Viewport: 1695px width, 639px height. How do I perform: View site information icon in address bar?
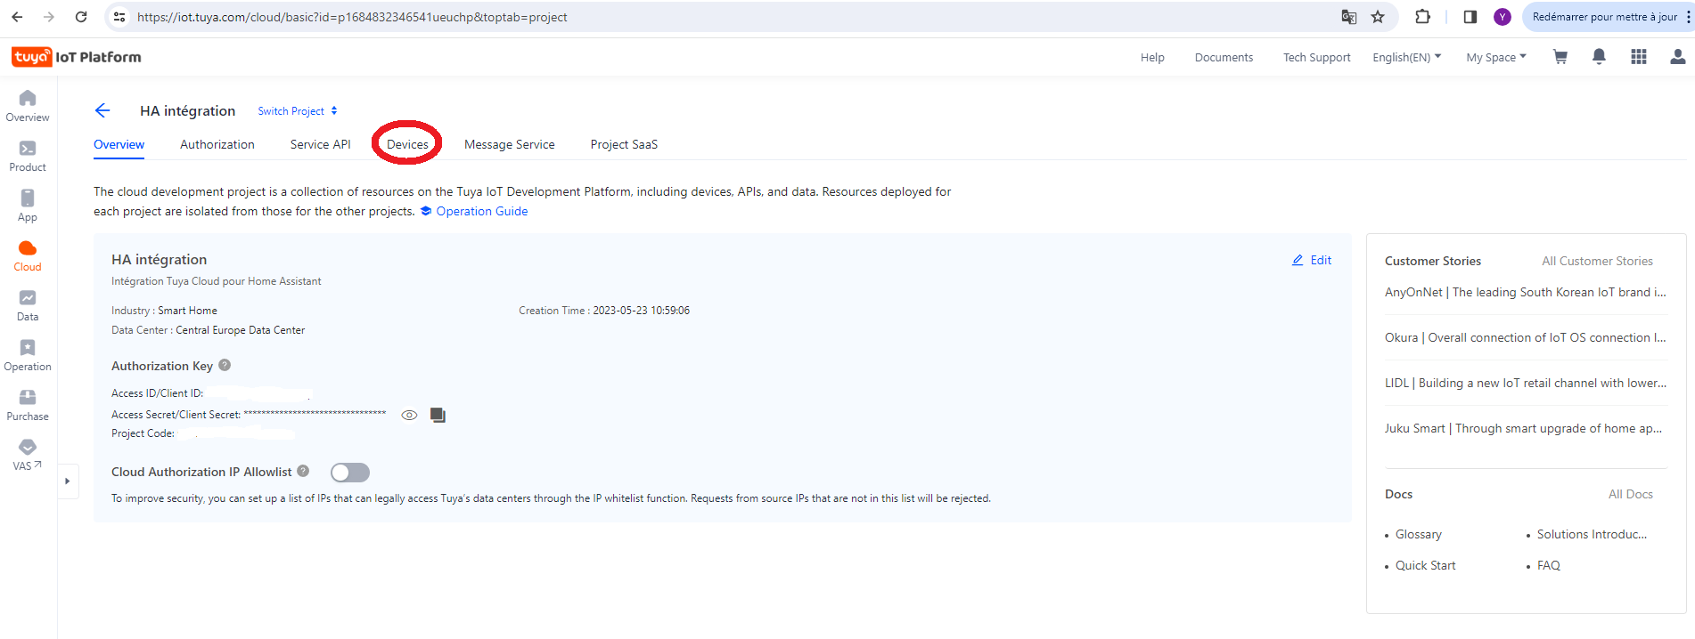click(x=119, y=17)
